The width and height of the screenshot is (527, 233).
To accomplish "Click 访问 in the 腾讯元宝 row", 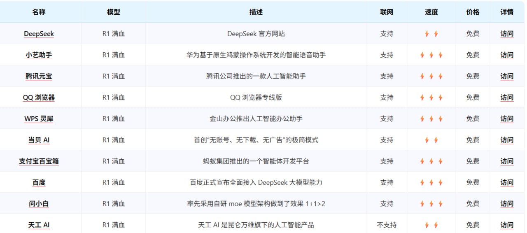I will (507, 76).
